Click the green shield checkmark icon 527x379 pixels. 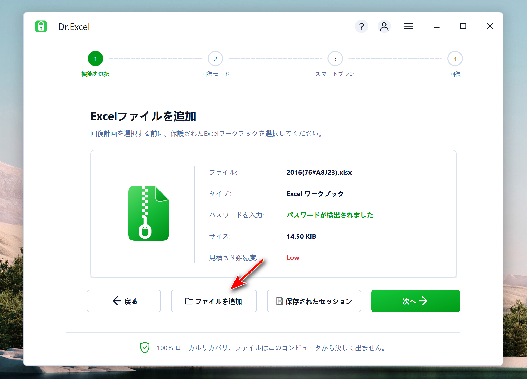point(145,348)
